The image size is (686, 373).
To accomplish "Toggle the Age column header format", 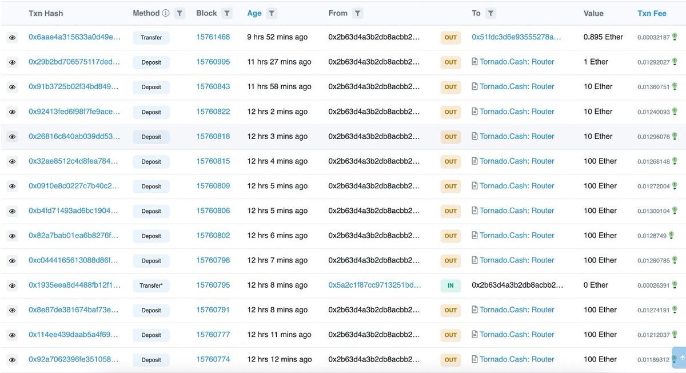I will tap(254, 13).
